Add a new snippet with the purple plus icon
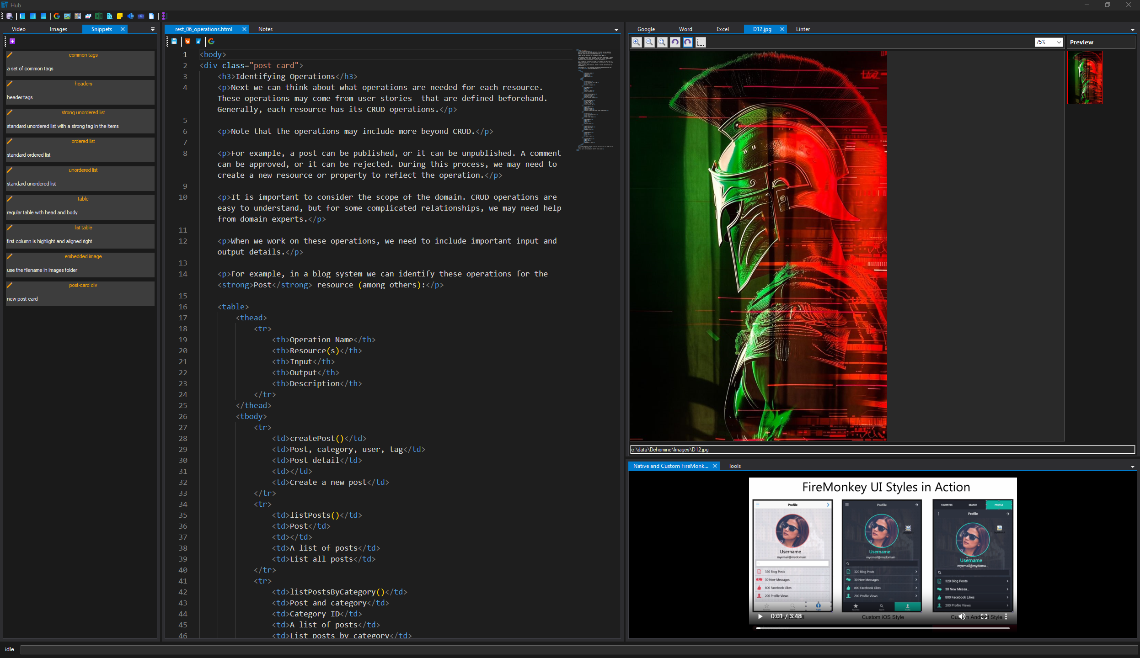 (12, 41)
